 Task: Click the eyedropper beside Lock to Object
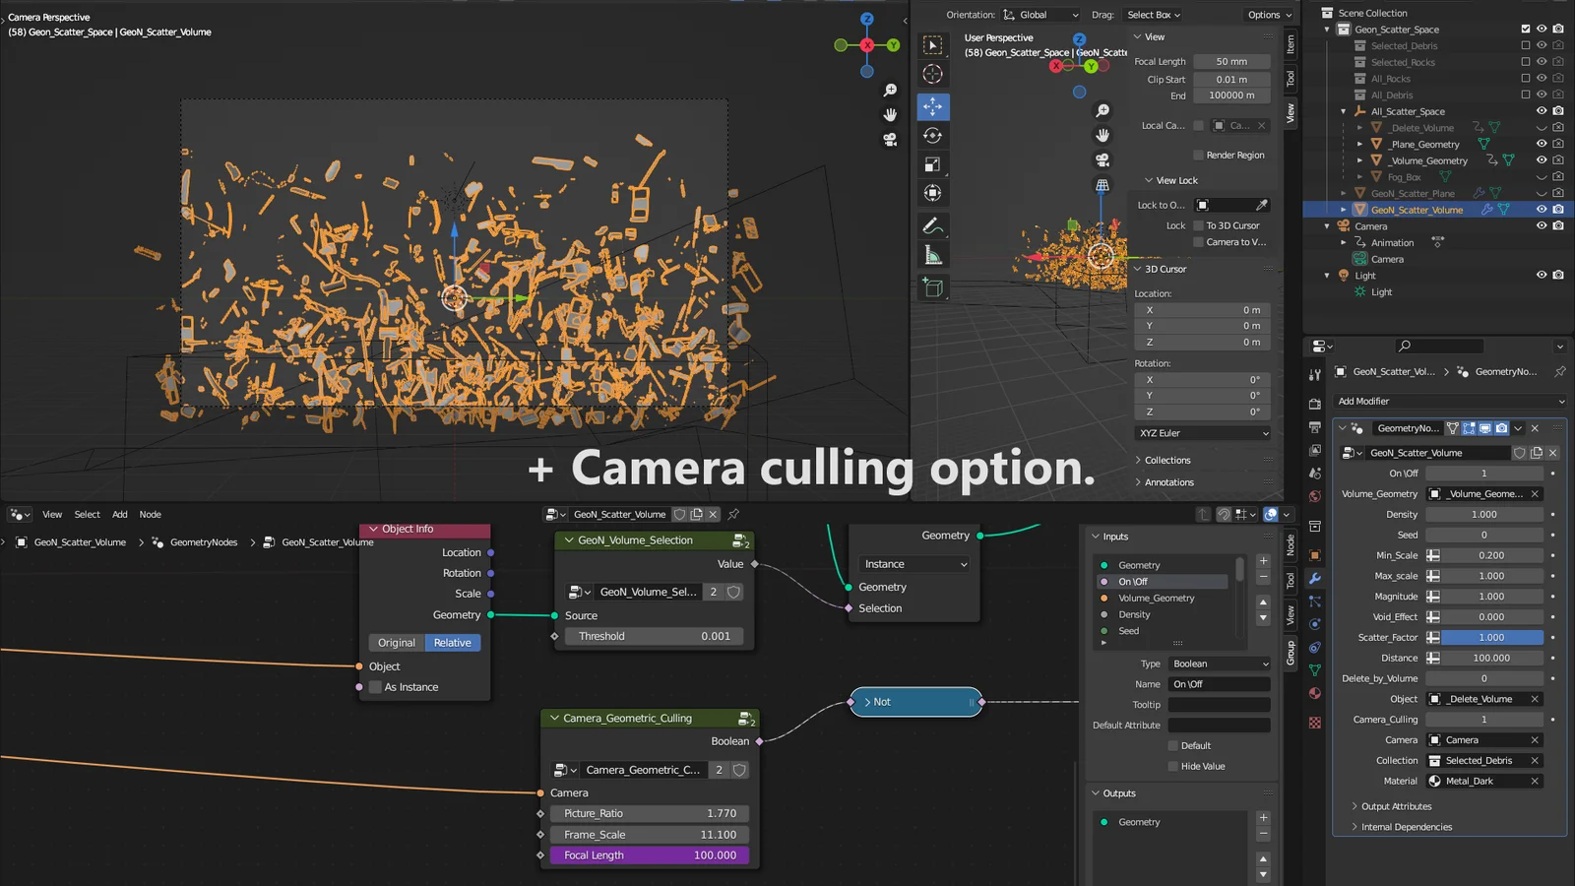pos(1263,205)
